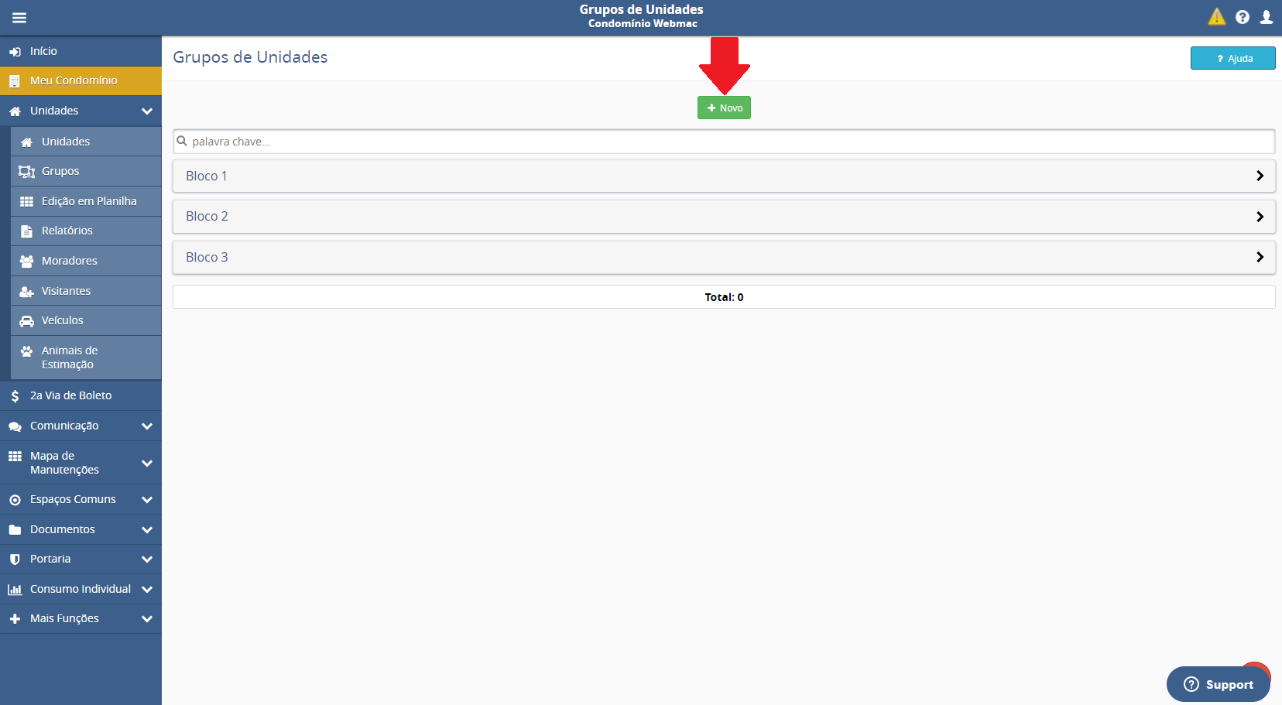
Task: Expand the Bloco 3 row arrow
Action: [1260, 257]
